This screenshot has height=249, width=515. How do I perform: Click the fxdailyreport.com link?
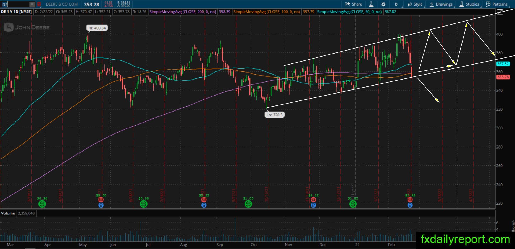(x=465, y=239)
